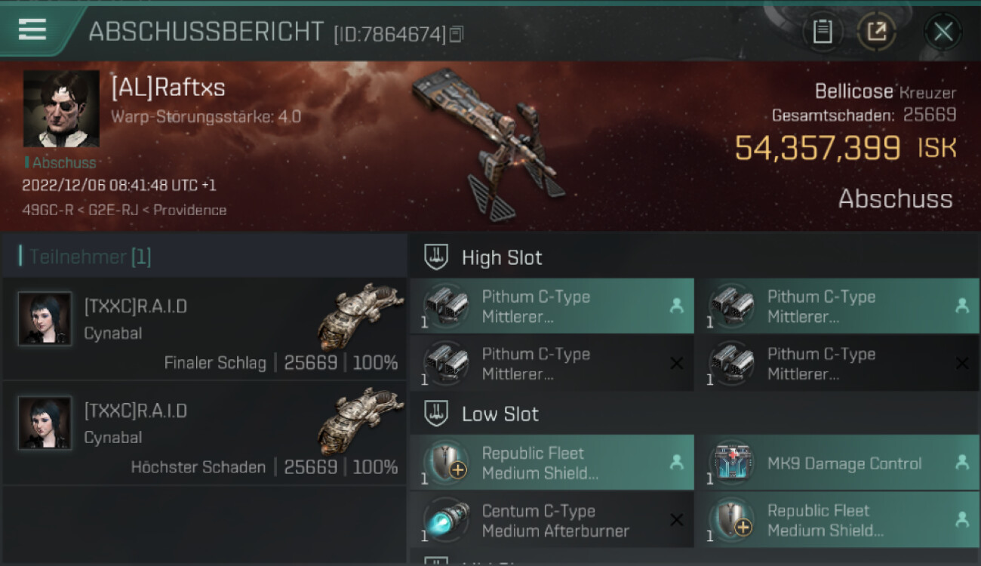Copy the report ID with copy icon

(x=457, y=34)
